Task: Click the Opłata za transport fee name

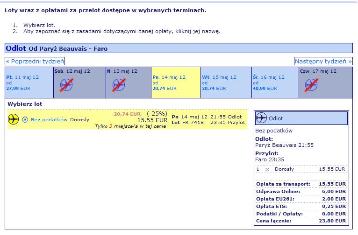Action: (283, 184)
